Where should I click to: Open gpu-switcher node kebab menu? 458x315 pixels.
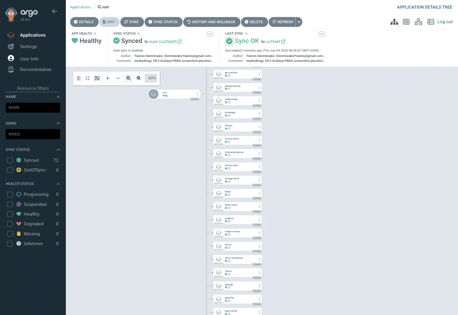point(259,74)
